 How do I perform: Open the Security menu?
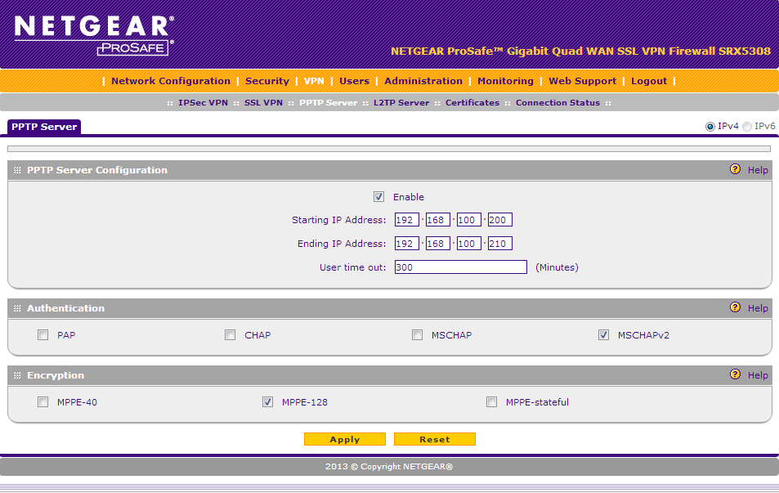267,81
